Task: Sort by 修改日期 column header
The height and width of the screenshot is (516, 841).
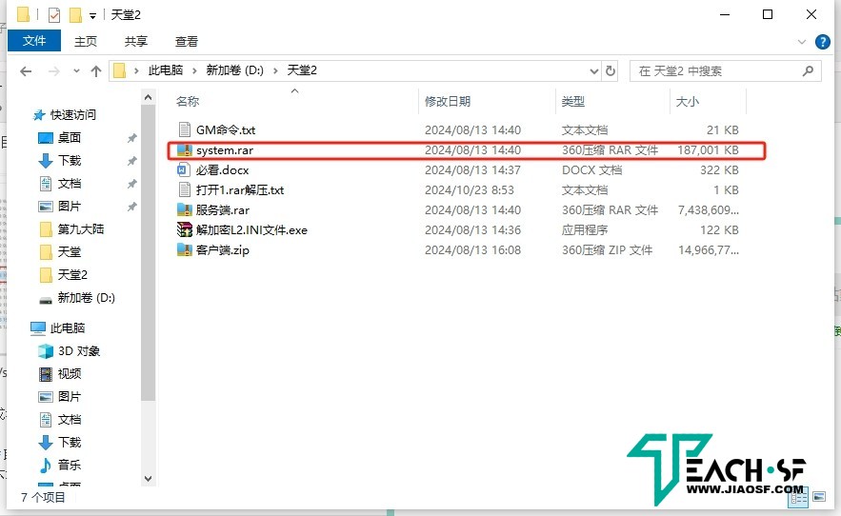Action: 448,101
